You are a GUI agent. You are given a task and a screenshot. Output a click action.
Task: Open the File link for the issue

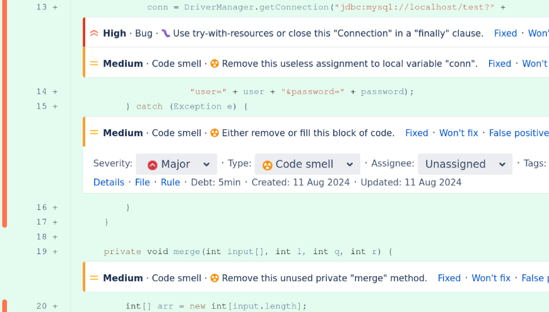(142, 182)
